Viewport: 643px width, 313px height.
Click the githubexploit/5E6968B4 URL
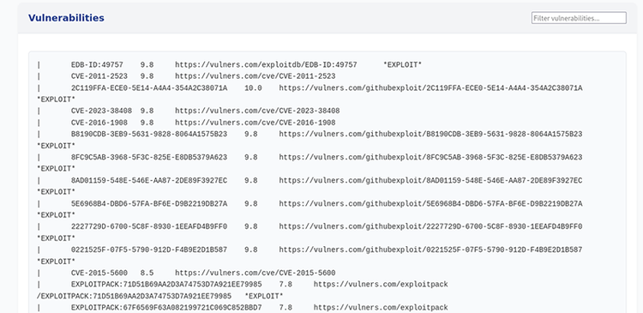(430, 204)
